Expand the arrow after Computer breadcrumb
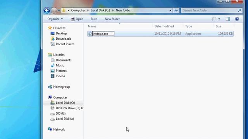248x139 pixels. pyautogui.click(x=88, y=10)
